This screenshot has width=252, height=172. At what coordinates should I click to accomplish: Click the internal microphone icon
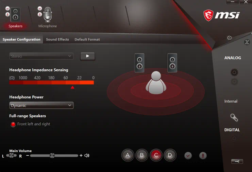[x=234, y=118]
